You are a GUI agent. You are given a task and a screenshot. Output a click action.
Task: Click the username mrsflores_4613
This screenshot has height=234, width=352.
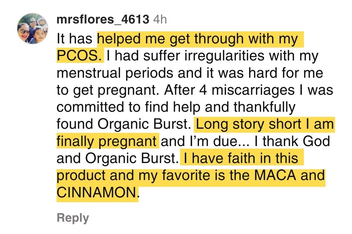(x=103, y=20)
